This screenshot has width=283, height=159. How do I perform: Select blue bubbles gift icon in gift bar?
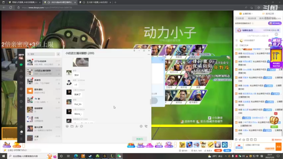(225, 145)
